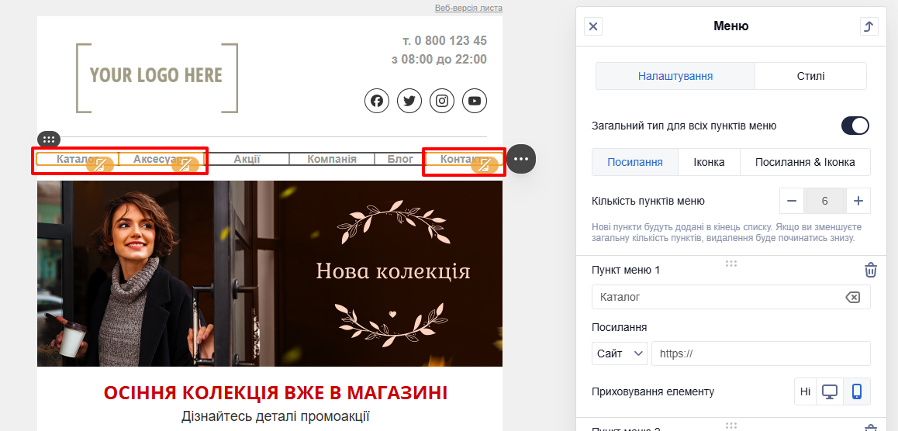Click the YOUR LOGO HERE image
This screenshot has height=431, width=898.
point(157,78)
